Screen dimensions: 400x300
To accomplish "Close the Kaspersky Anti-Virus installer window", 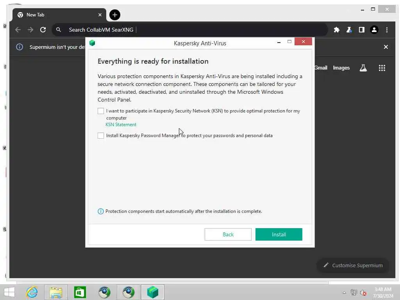I will [303, 41].
